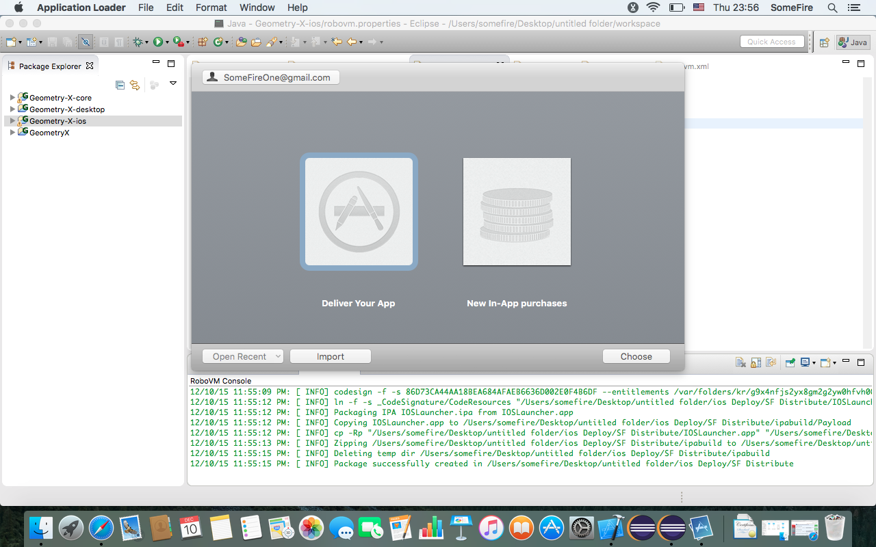Expand the Geometry-X-core project
This screenshot has width=876, height=547.
pyautogui.click(x=12, y=98)
